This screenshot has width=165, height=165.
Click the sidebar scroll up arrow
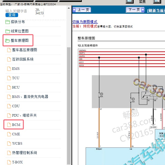pyautogui.click(x=69, y=8)
